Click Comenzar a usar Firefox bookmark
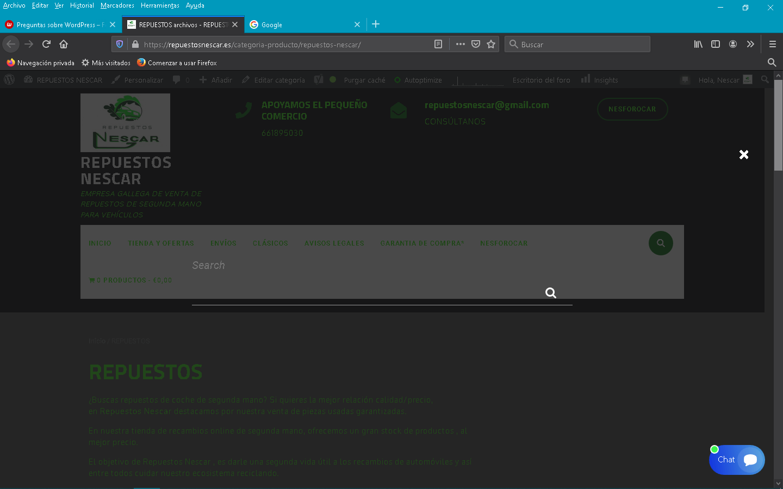The height and width of the screenshot is (489, 783). point(177,62)
